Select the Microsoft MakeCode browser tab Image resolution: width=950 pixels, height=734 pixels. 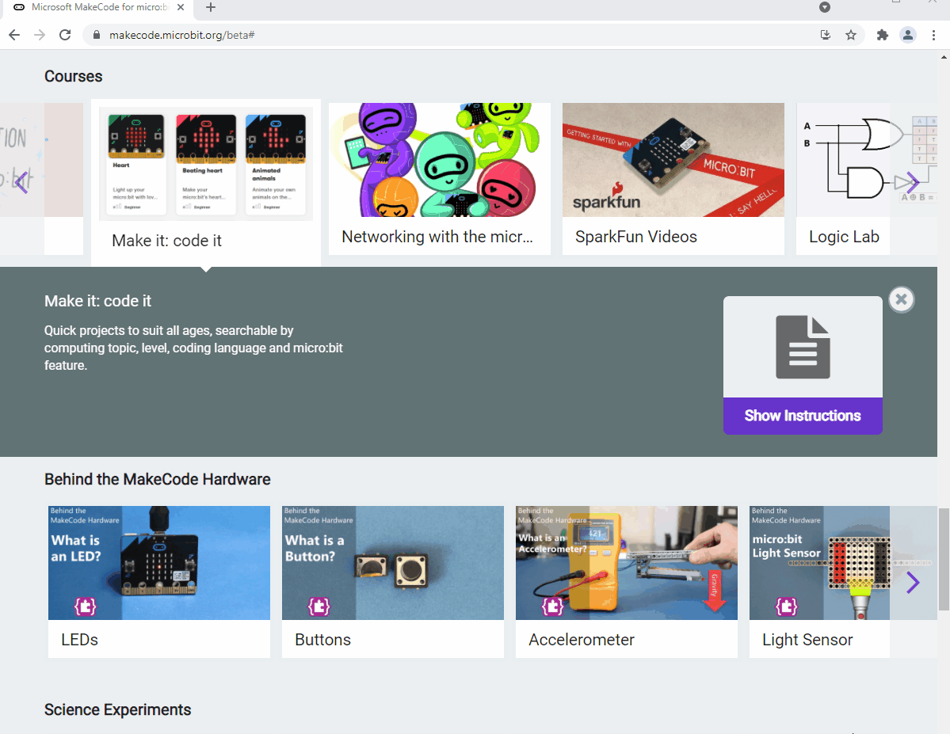(95, 7)
